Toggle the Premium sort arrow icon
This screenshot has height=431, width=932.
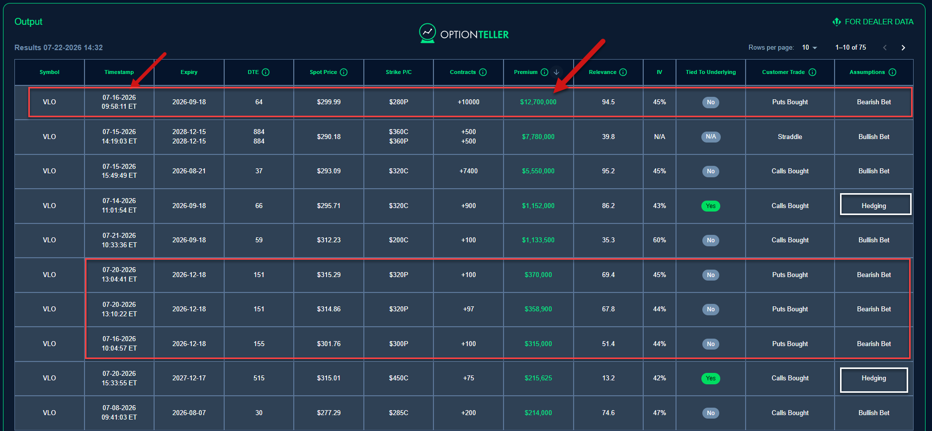click(x=557, y=72)
